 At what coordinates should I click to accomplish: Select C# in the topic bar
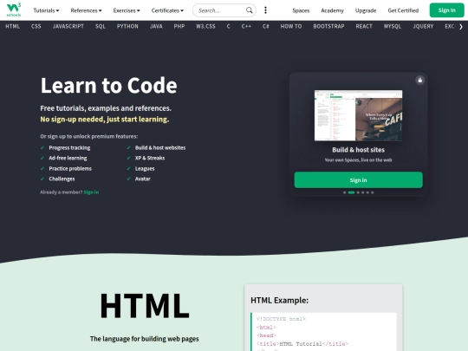(266, 26)
